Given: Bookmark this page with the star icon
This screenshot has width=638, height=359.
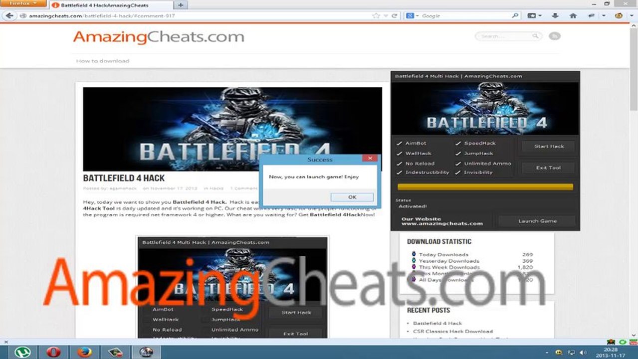Looking at the screenshot, I should (x=376, y=15).
